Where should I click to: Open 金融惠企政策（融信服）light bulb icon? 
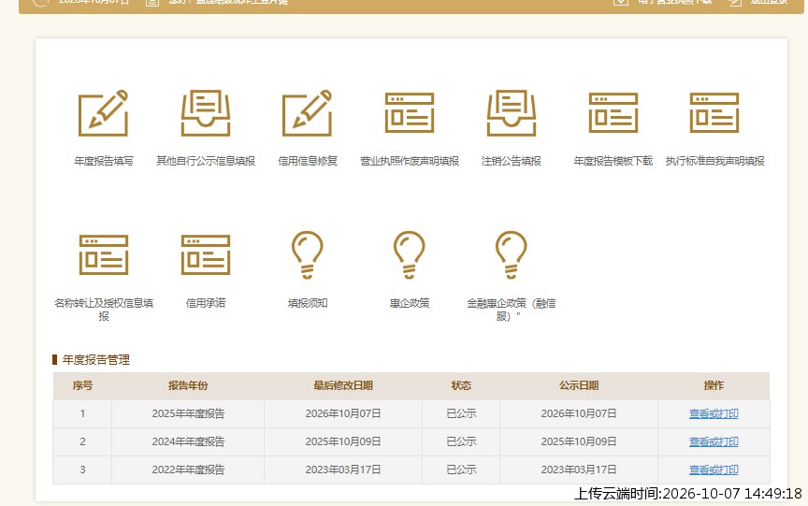pyautogui.click(x=512, y=255)
